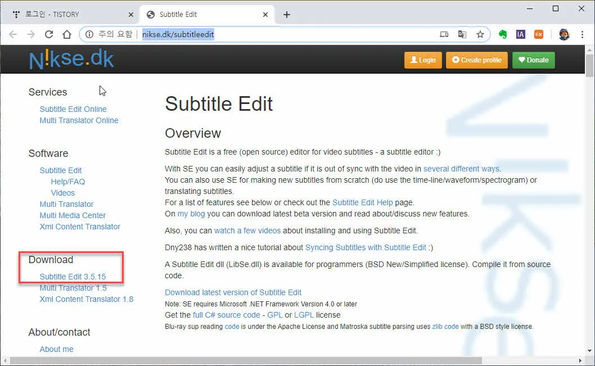
Task: Follow the 'several different ways' link
Action: (461, 169)
